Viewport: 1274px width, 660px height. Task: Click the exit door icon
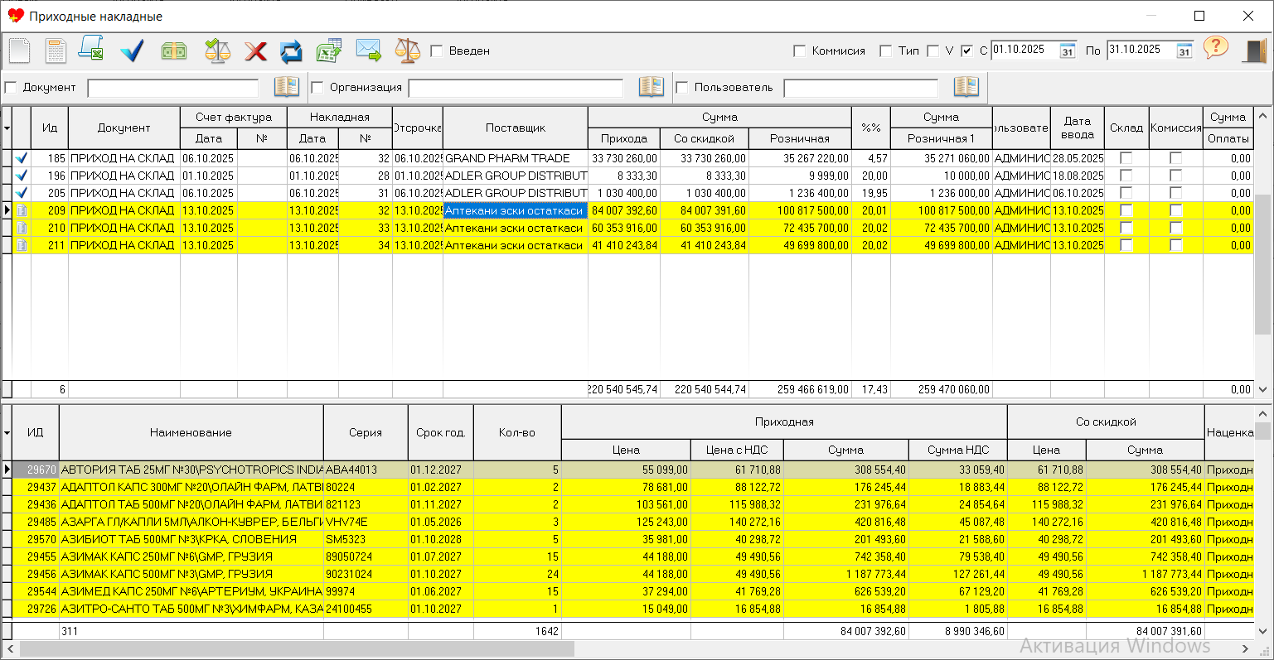coord(1255,51)
